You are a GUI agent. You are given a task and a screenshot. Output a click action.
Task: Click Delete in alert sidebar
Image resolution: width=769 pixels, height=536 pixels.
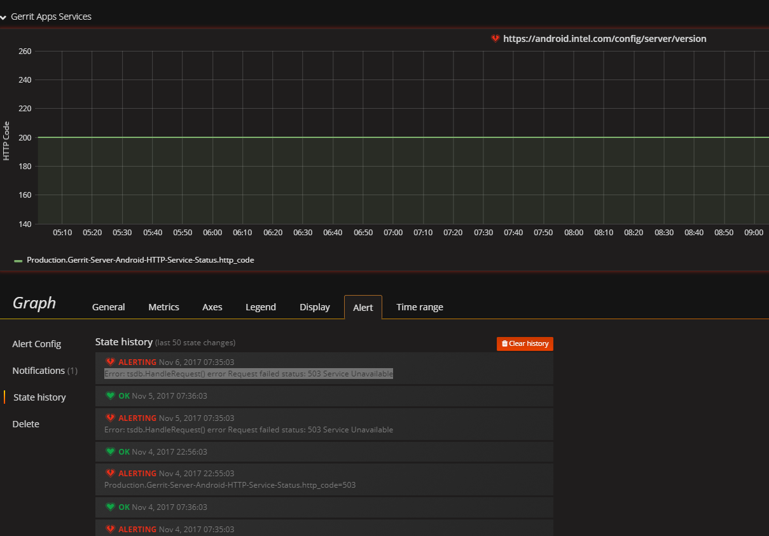tap(25, 424)
